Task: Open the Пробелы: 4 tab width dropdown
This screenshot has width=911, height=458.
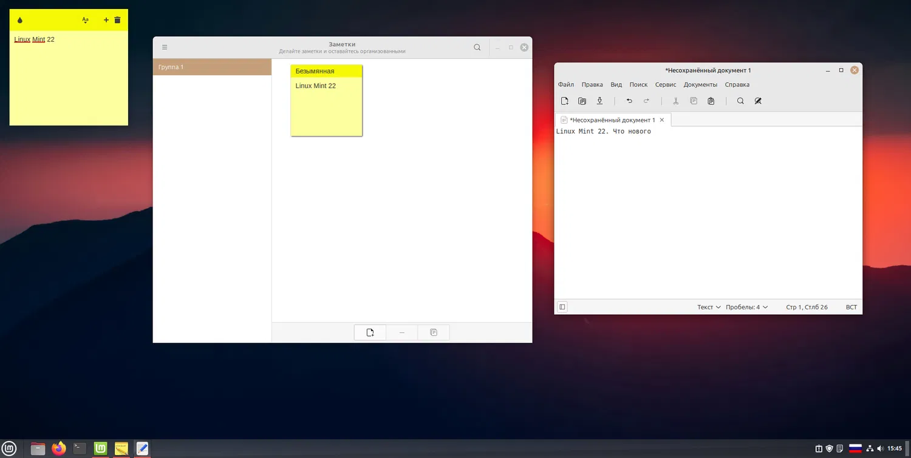Action: click(747, 308)
